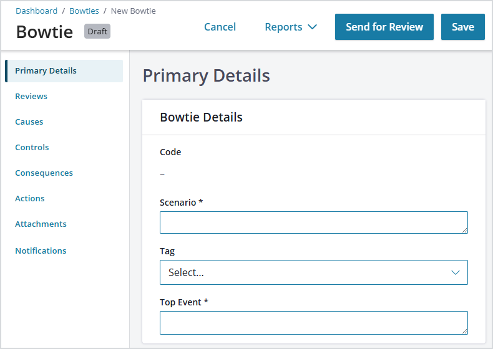The height and width of the screenshot is (349, 493).
Task: Follow the Dashboard breadcrumb link
Action: click(36, 11)
